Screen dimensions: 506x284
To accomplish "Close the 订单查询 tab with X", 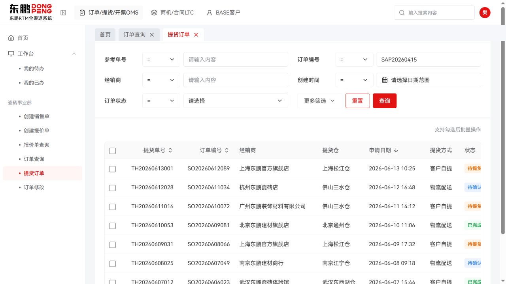I will coord(152,35).
